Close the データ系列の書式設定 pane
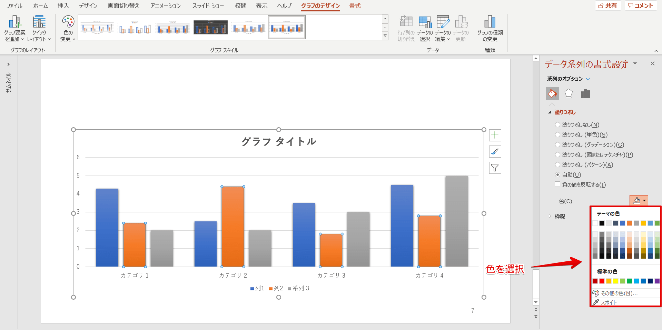The width and height of the screenshot is (663, 330). click(x=652, y=63)
